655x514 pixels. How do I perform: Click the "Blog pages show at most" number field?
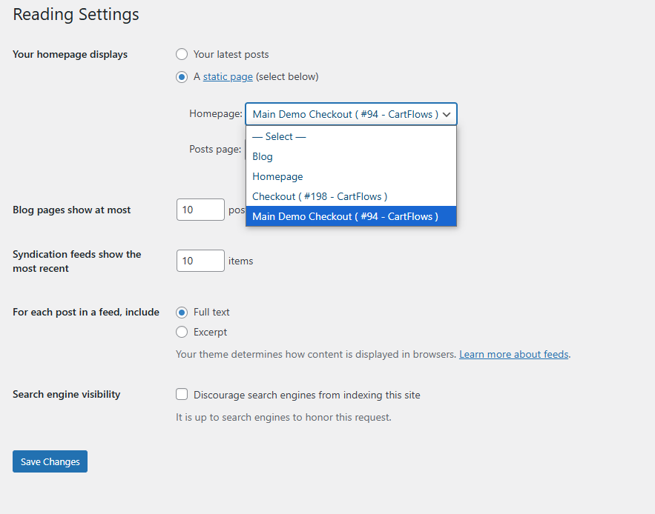[x=200, y=210]
